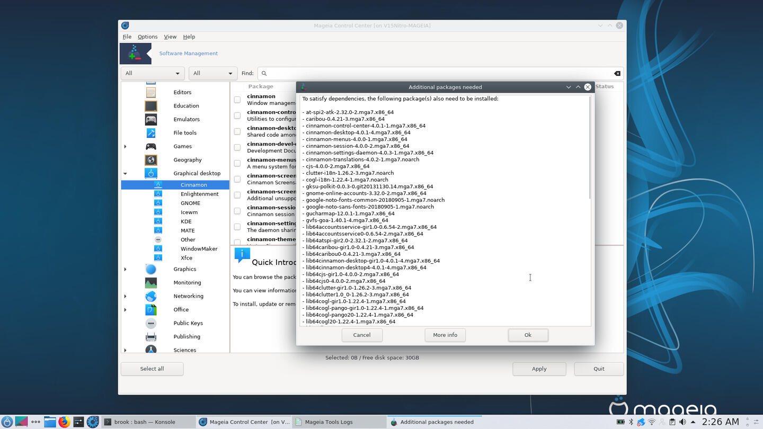Screen dimensions: 763x429
Task: Select the GNOME desktop tree item
Action: [x=190, y=203]
